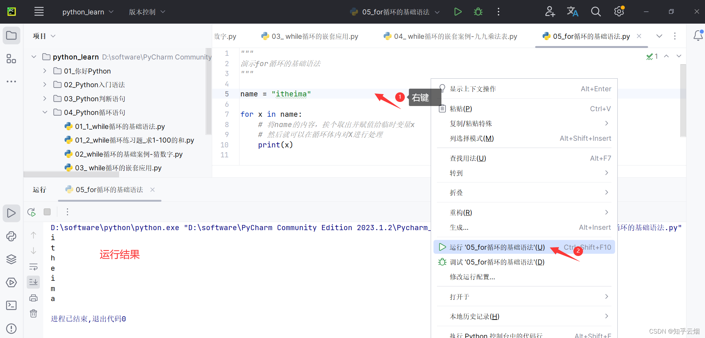705x338 pixels.
Task: Select 列选择模式(M) menu item
Action: tap(524, 138)
